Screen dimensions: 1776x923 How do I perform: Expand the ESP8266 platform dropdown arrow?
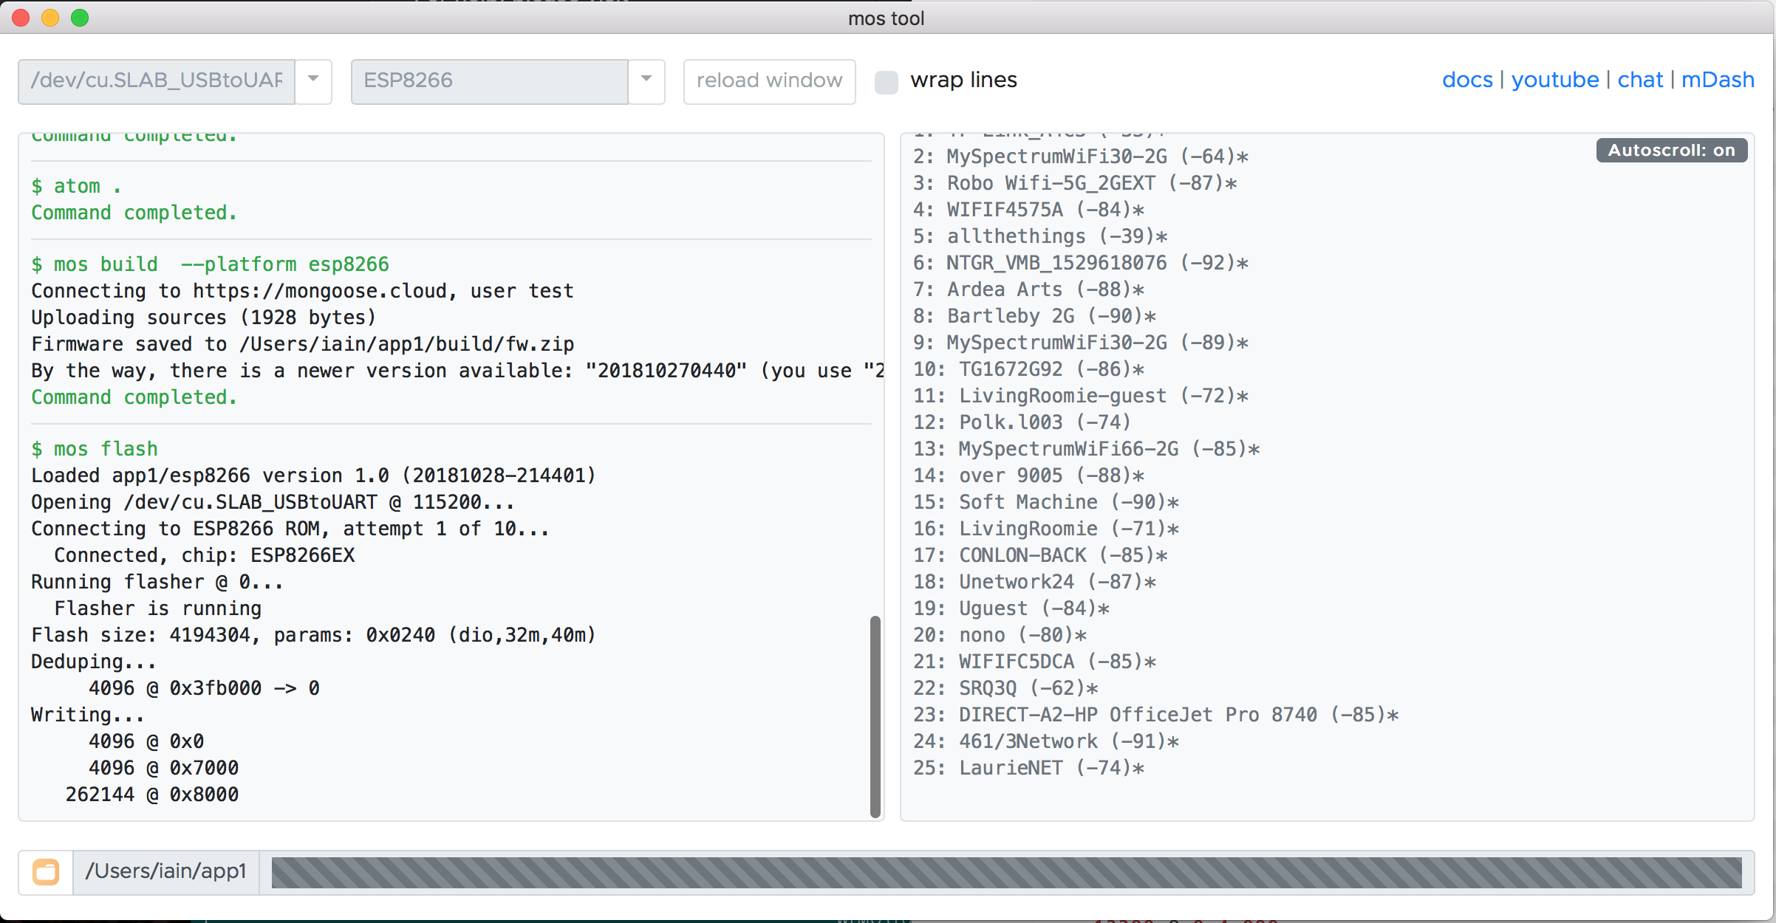click(646, 80)
